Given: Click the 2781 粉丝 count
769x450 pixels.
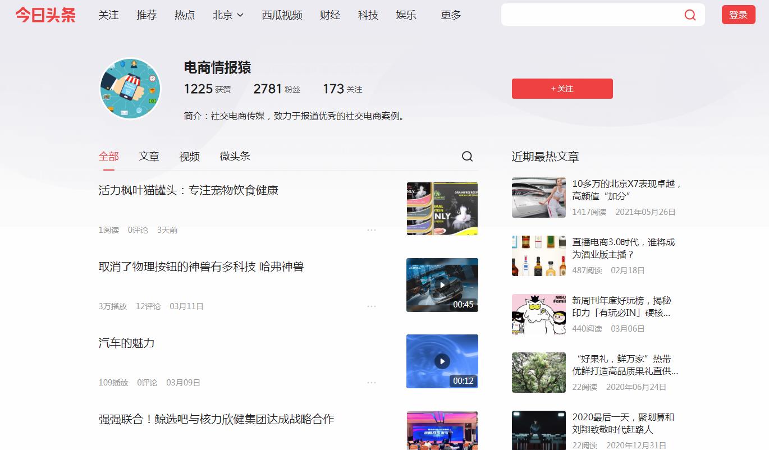Looking at the screenshot, I should [x=277, y=89].
